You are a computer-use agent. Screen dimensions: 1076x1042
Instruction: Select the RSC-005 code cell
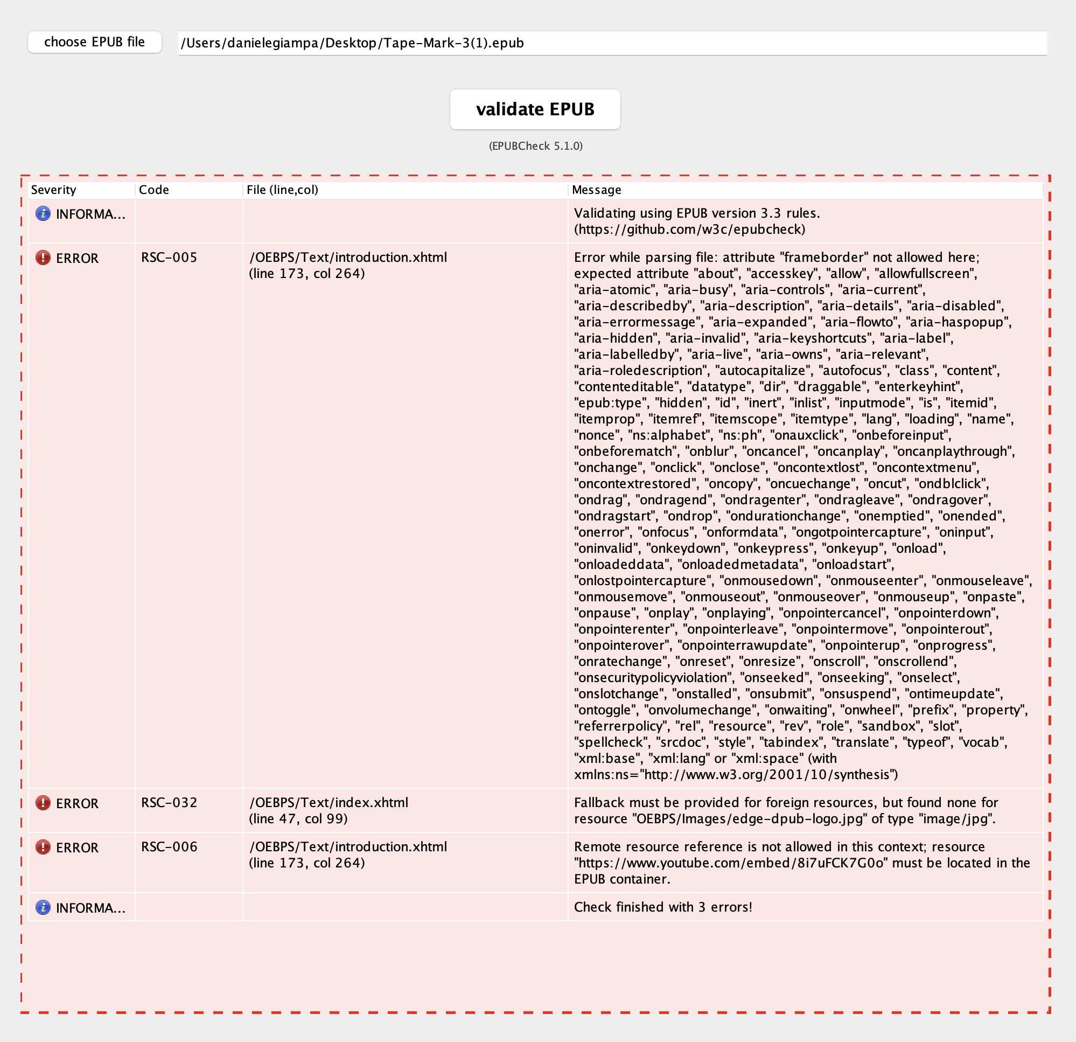coord(169,258)
